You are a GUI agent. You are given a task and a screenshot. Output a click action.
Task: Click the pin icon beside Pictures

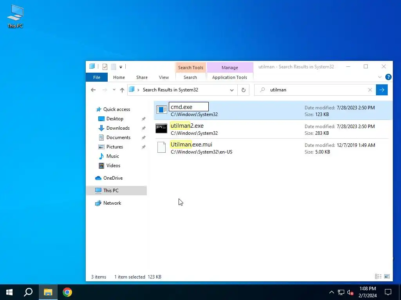point(143,147)
